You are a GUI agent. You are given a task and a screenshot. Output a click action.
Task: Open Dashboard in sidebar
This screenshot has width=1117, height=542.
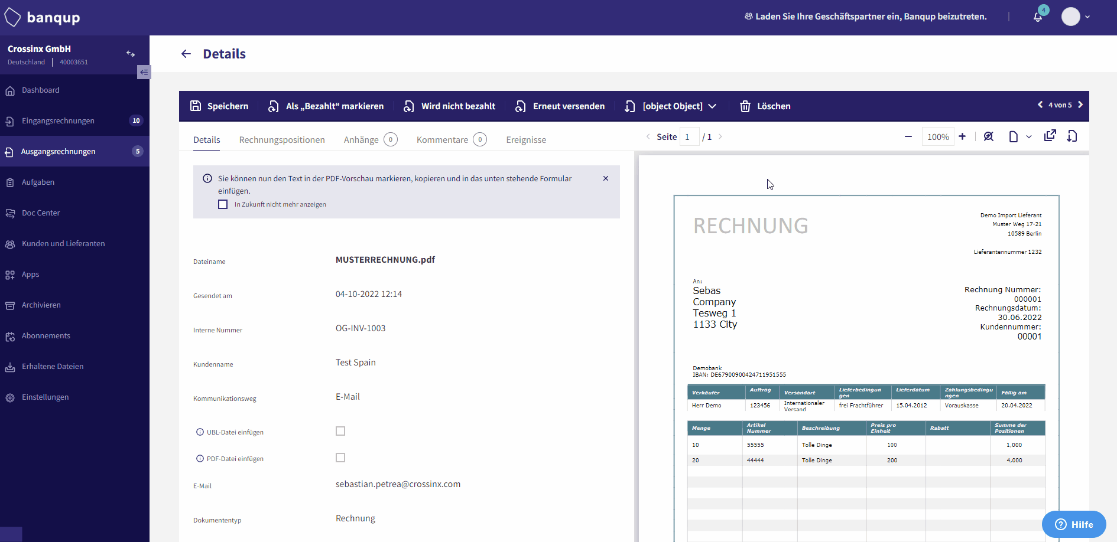(74, 90)
